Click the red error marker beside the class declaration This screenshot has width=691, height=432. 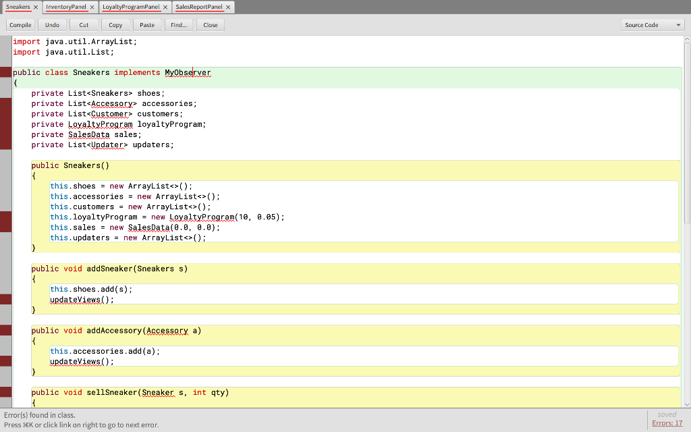(x=5, y=72)
